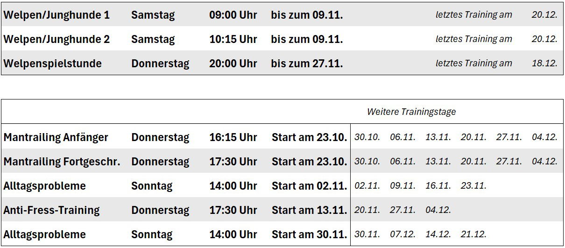Select the Welpen/Junghunde 2 course name
The width and height of the screenshot is (565, 248).
click(x=56, y=39)
